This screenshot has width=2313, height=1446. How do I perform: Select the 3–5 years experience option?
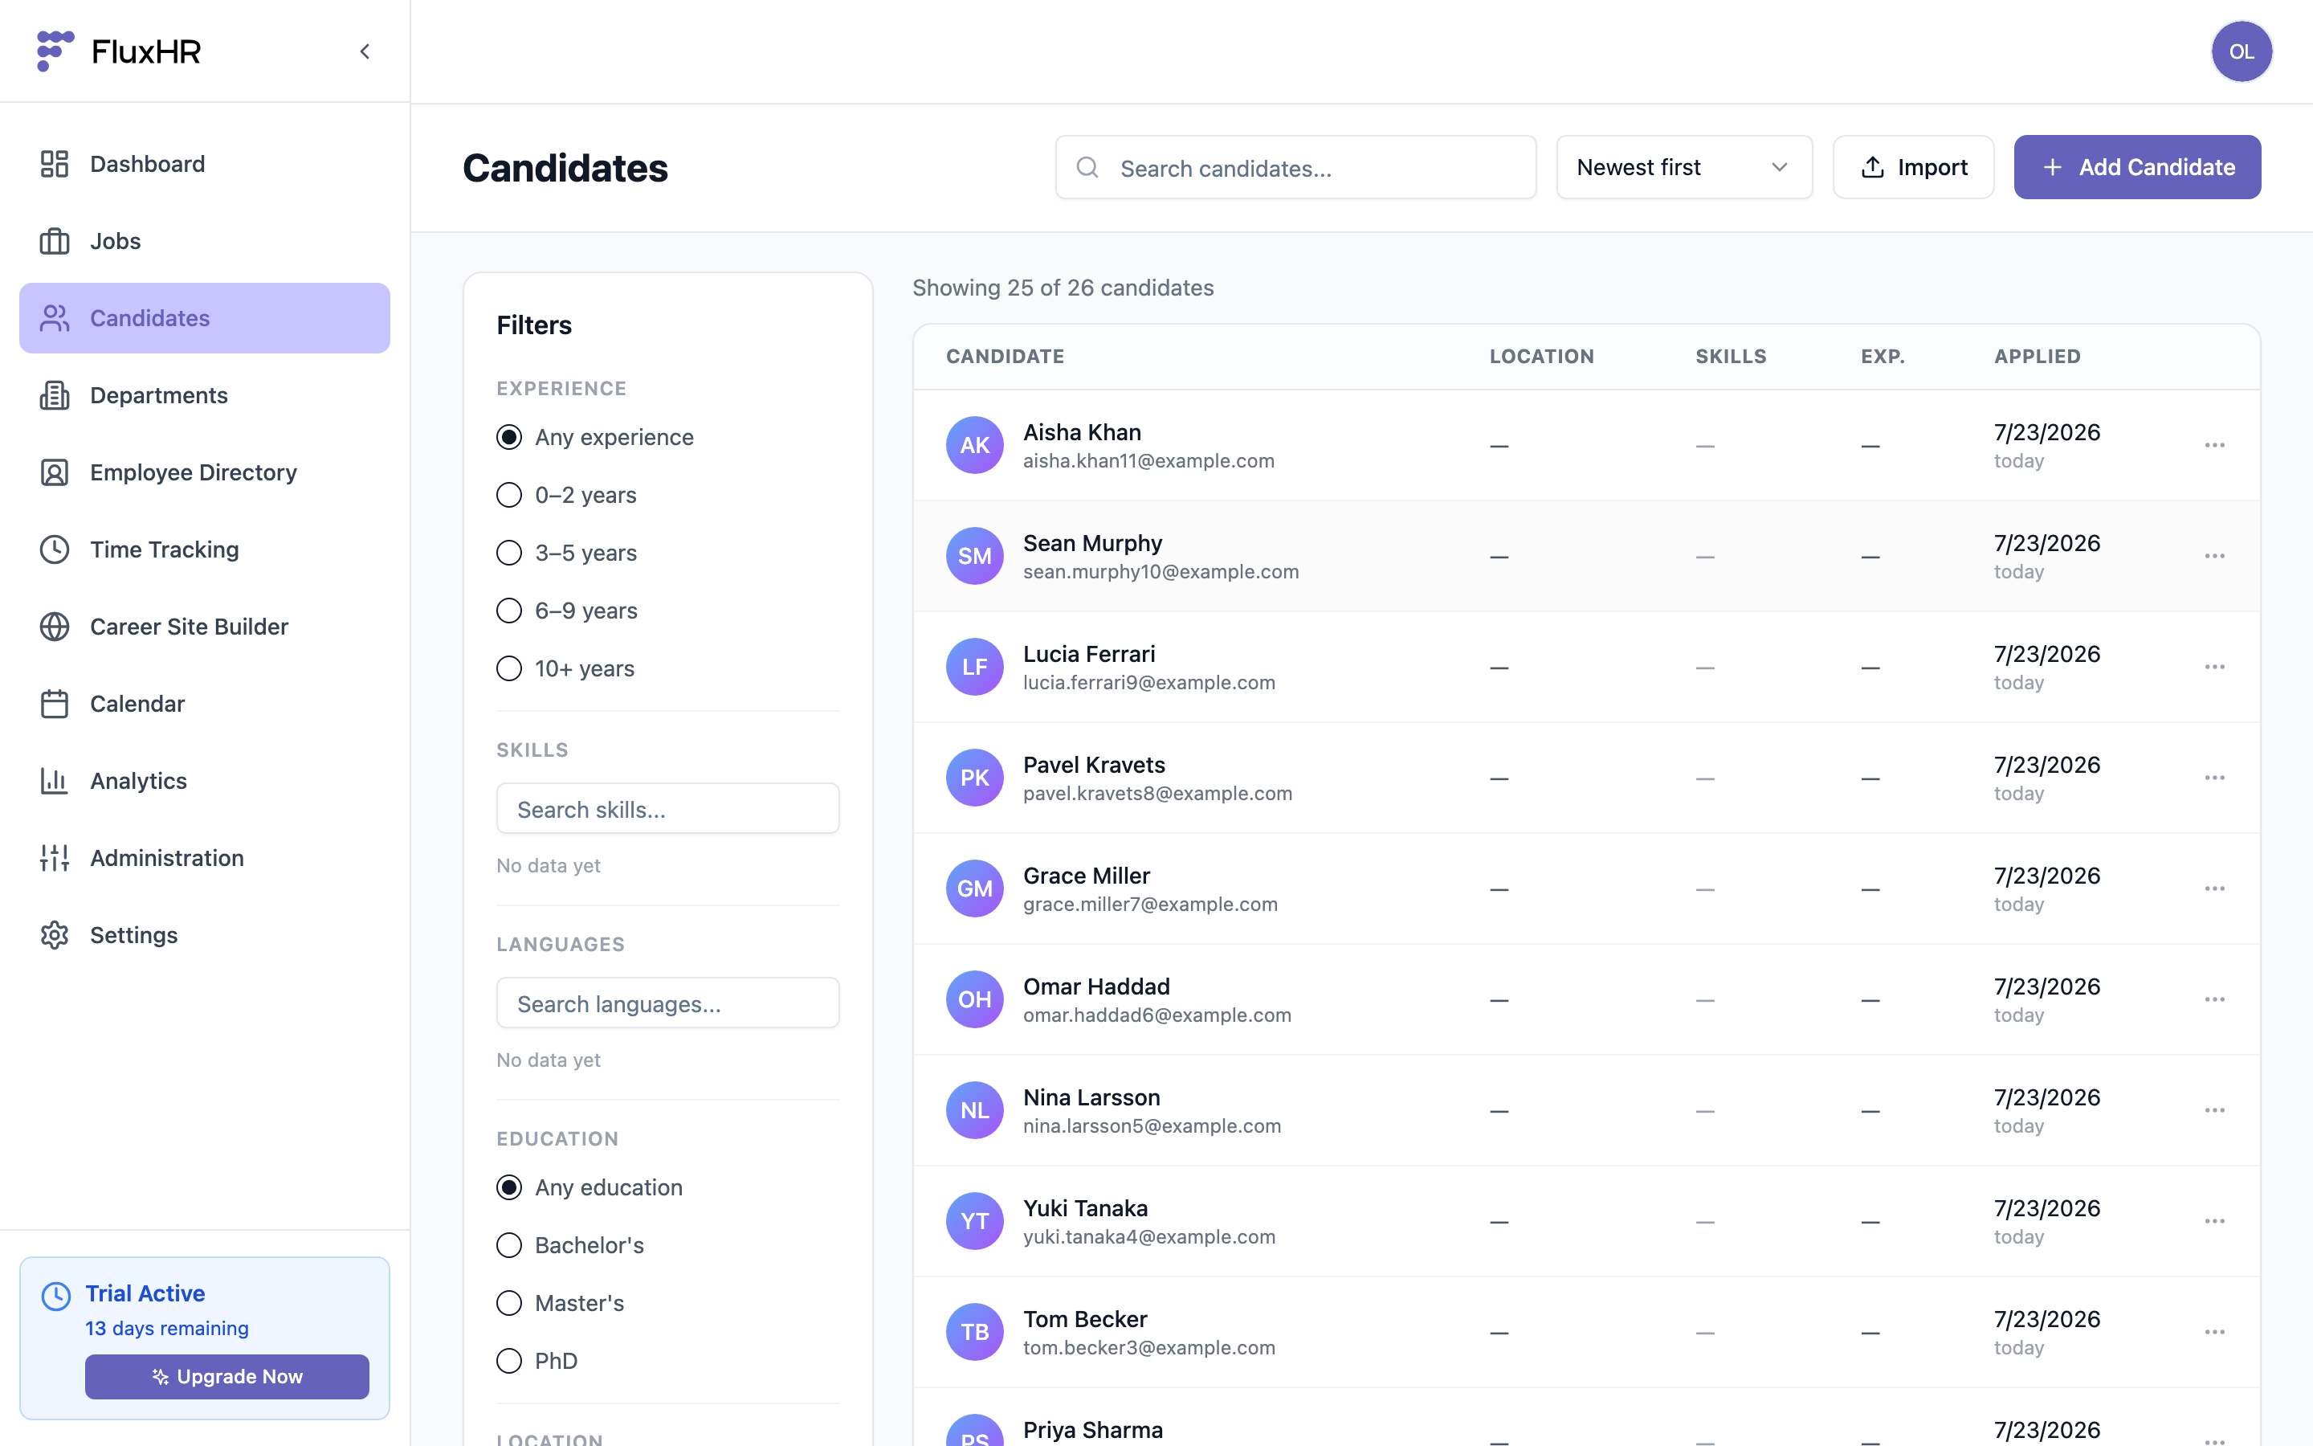tap(509, 553)
